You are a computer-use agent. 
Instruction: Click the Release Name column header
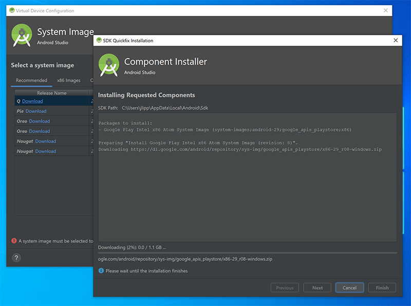tap(52, 93)
